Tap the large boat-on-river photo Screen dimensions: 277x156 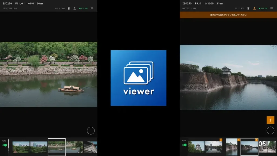pos(49,74)
